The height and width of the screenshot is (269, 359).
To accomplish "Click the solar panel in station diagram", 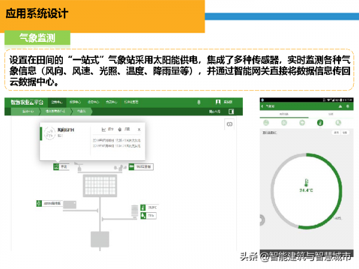I will coord(100,185).
